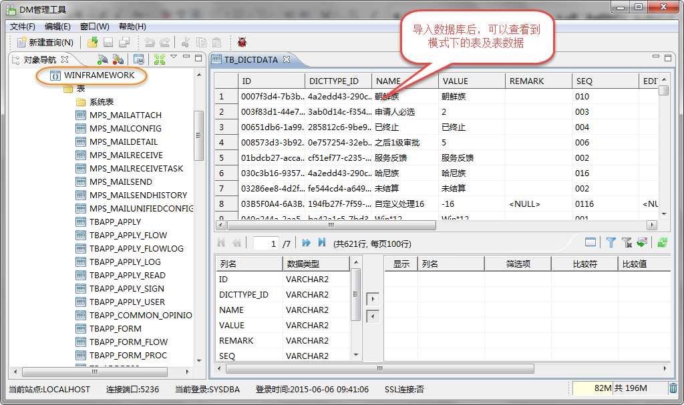Click the DICTTYPE_ID column header

pos(338,81)
